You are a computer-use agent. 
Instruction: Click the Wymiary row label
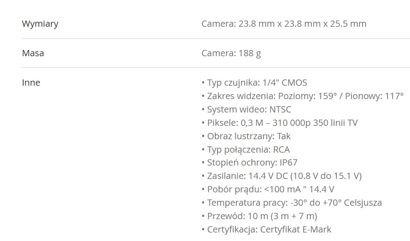tap(40, 24)
